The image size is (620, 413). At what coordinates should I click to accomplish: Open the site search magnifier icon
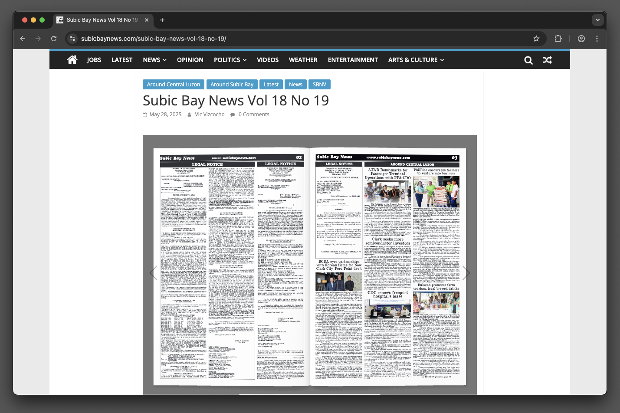coord(528,60)
